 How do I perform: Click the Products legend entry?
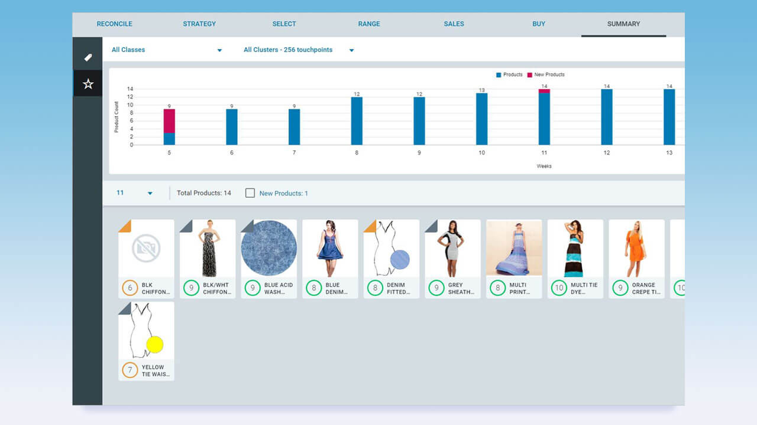[x=509, y=75]
